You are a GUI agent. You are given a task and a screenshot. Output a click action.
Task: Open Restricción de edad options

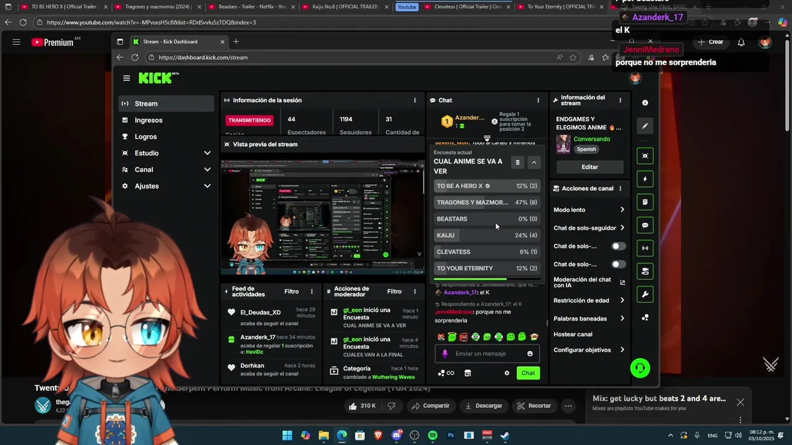[589, 300]
